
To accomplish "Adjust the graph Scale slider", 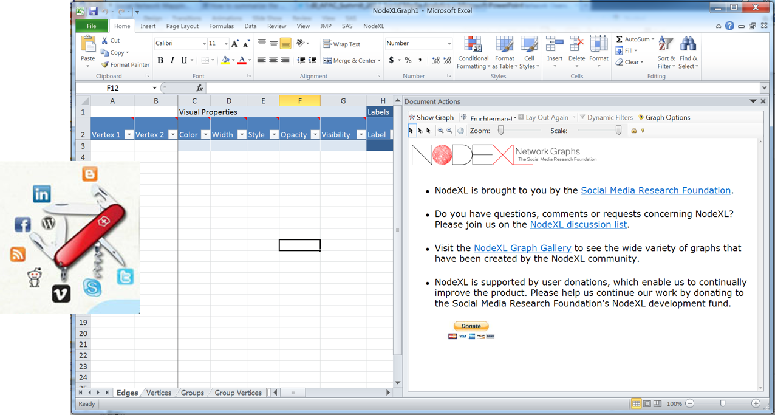I will 618,130.
